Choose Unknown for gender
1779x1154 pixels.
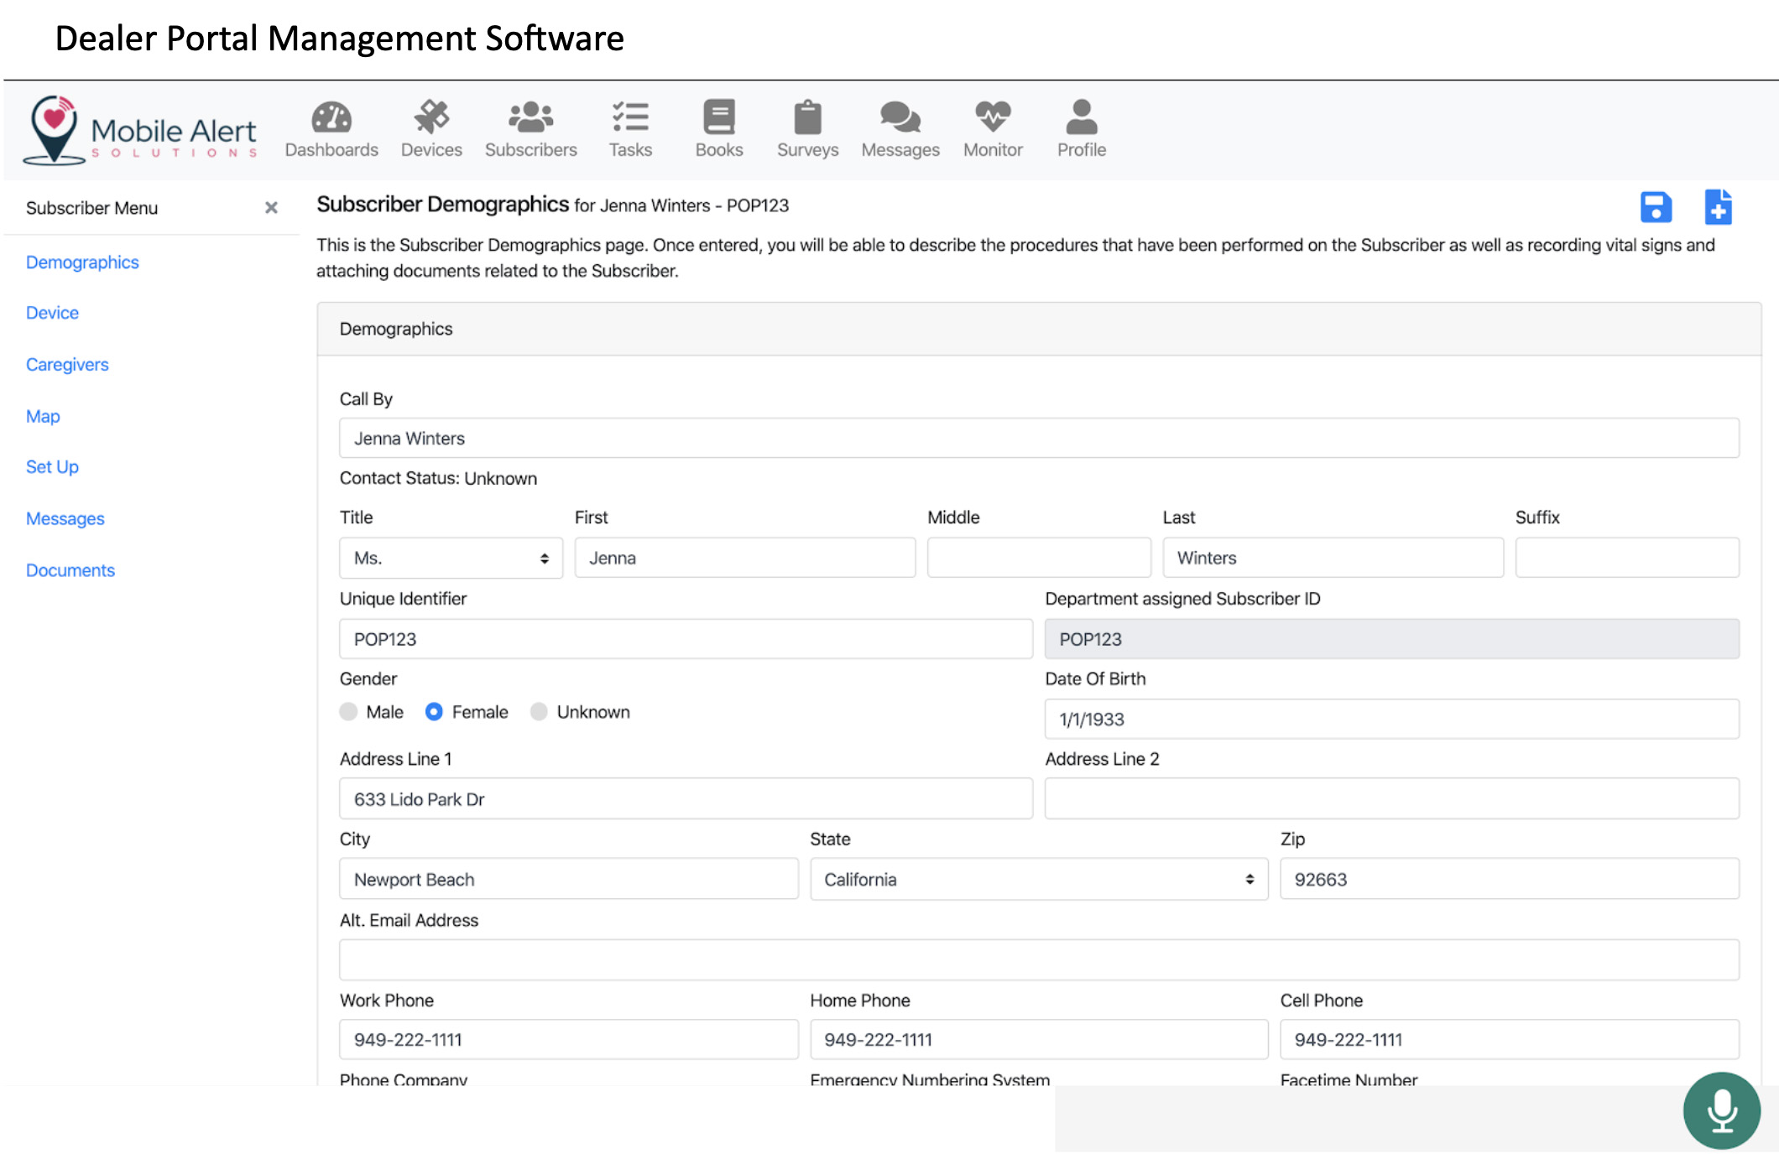(x=539, y=712)
